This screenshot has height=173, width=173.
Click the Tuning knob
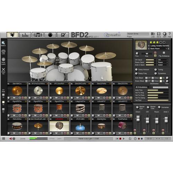[x=156, y=70]
